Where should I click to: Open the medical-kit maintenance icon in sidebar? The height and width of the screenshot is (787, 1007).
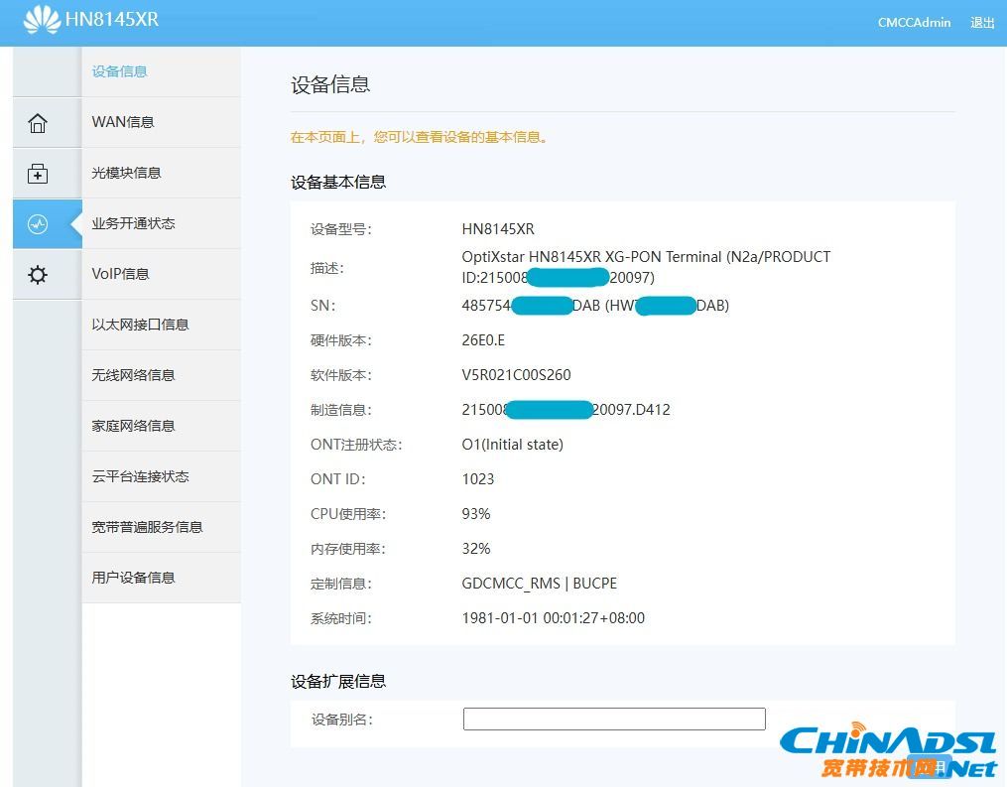(x=38, y=173)
